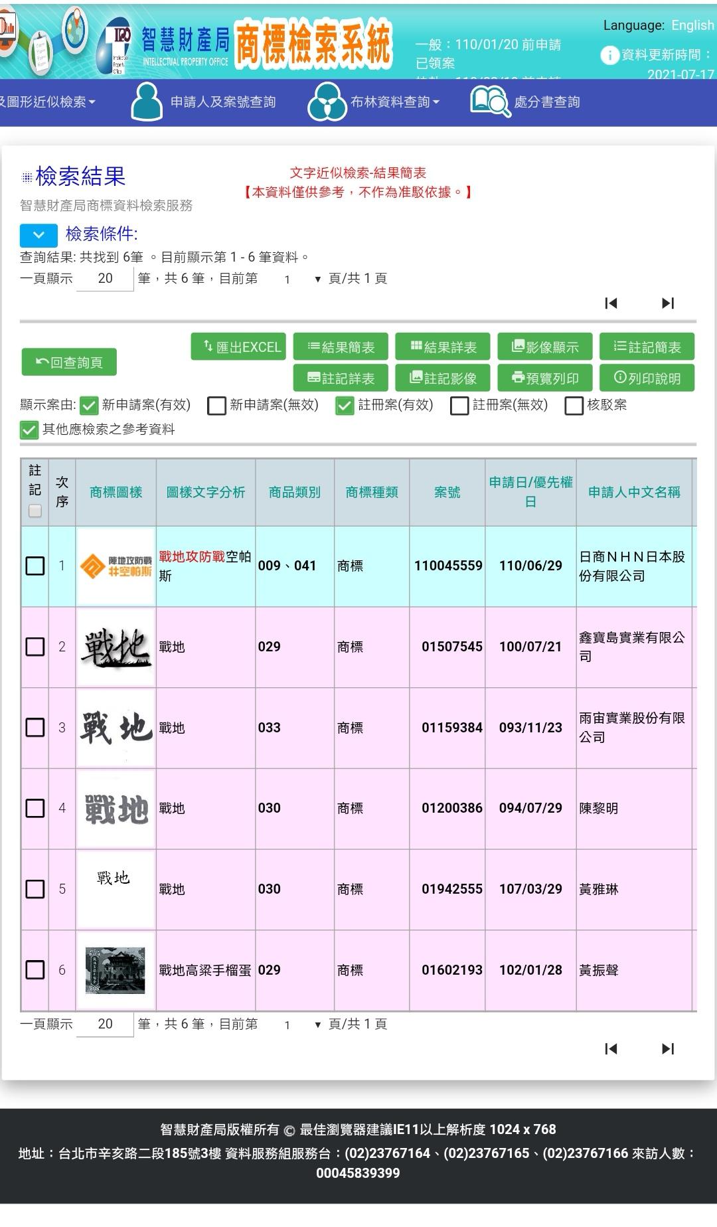This screenshot has height=1227, width=717.
Task: Sort by 申請日/優先權日 column header
Action: 530,492
